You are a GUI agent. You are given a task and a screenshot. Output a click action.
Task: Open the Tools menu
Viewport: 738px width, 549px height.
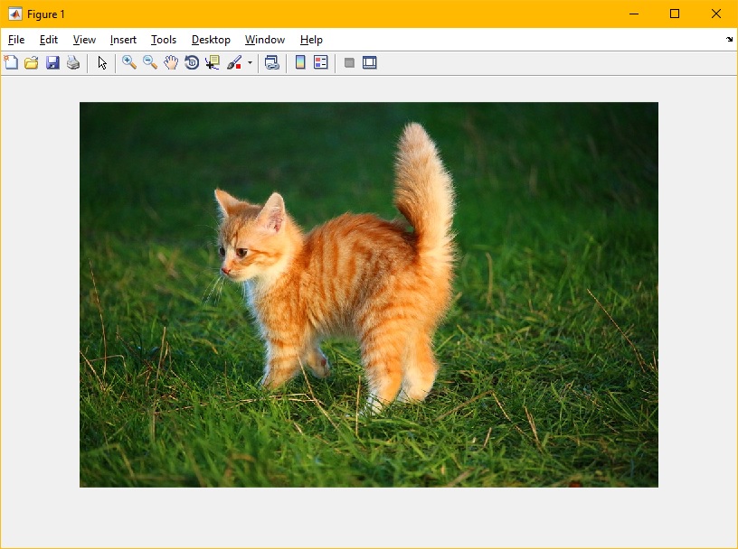[164, 40]
